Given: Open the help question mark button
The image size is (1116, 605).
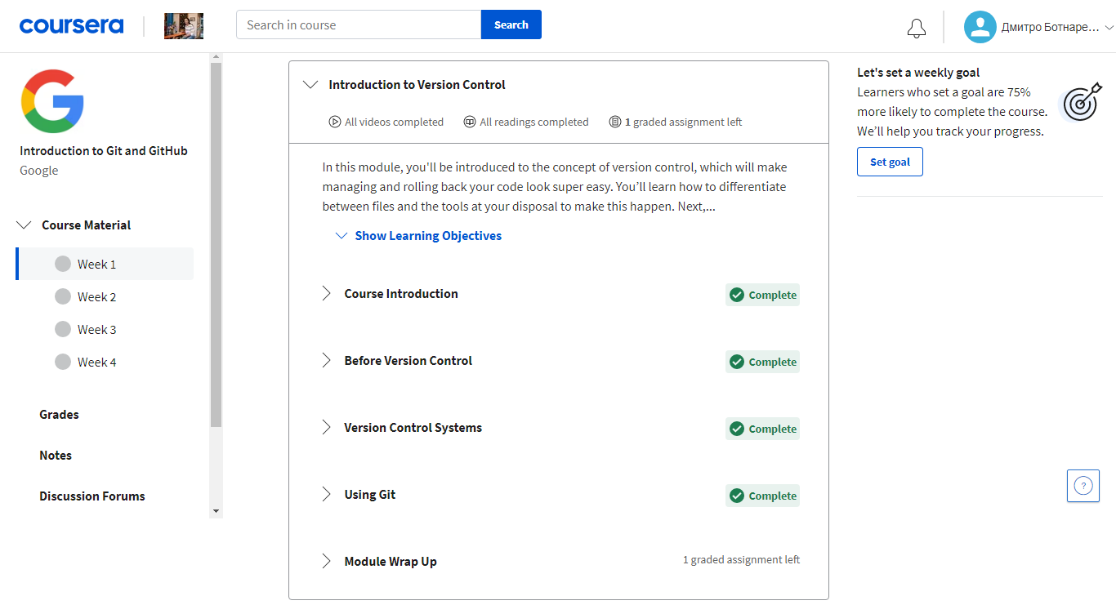Looking at the screenshot, I should 1083,486.
